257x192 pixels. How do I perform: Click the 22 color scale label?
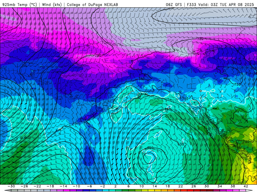pyautogui.click(x=181, y=186)
